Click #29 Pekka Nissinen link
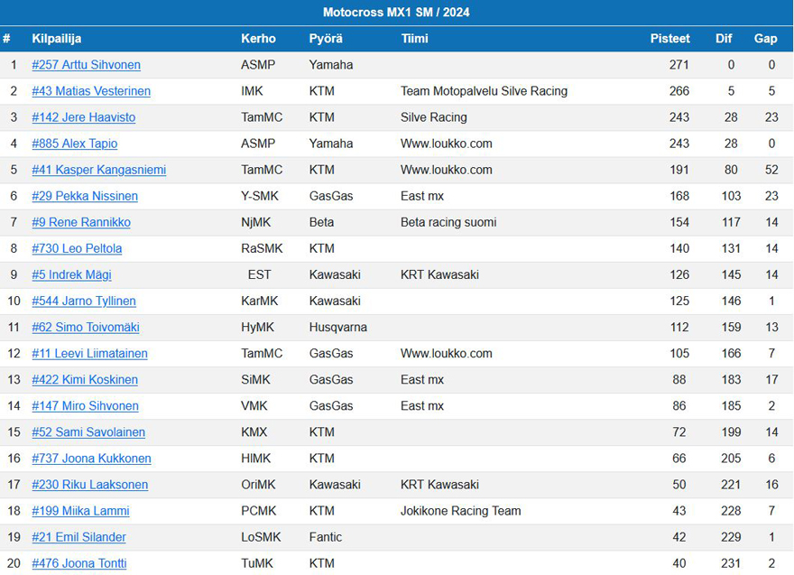794x575 pixels. pos(85,196)
